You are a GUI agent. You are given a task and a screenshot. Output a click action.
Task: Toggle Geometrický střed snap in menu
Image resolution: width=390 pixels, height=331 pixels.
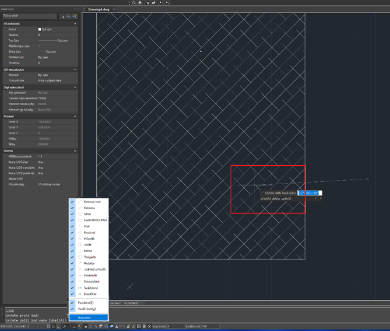pyautogui.click(x=89, y=220)
